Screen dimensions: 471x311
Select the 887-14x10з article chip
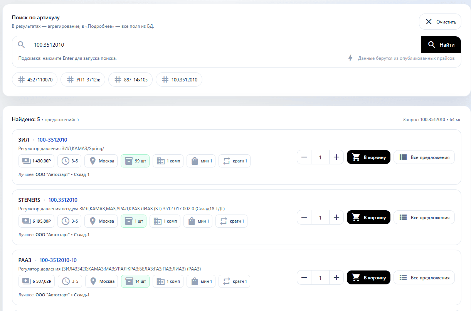point(130,79)
